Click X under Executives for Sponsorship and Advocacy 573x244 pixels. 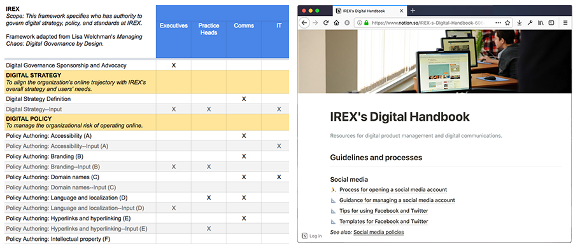click(174, 65)
